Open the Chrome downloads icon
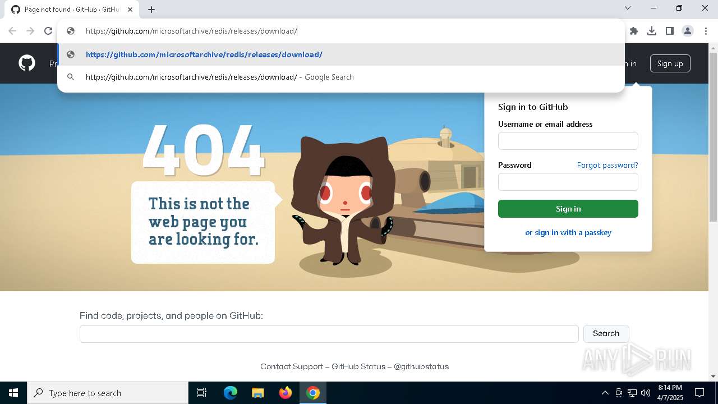Screen dimensions: 718x404 pos(652,31)
